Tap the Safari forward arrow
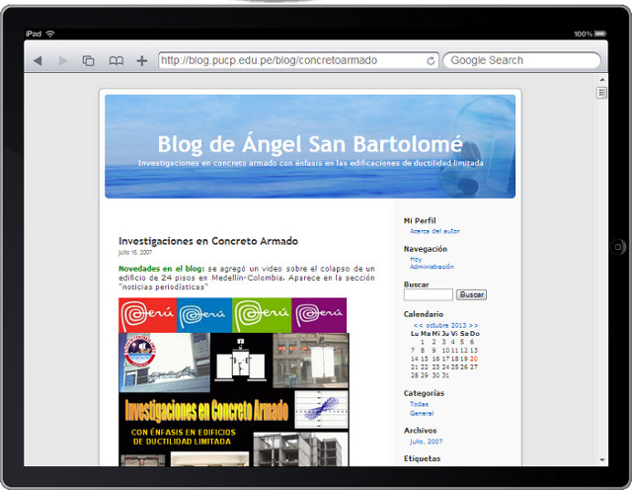632x490 pixels. tap(63, 61)
